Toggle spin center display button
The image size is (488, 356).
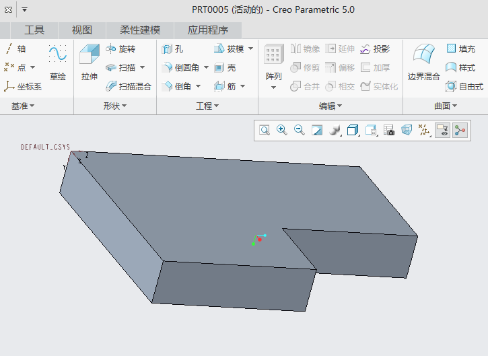pos(460,131)
